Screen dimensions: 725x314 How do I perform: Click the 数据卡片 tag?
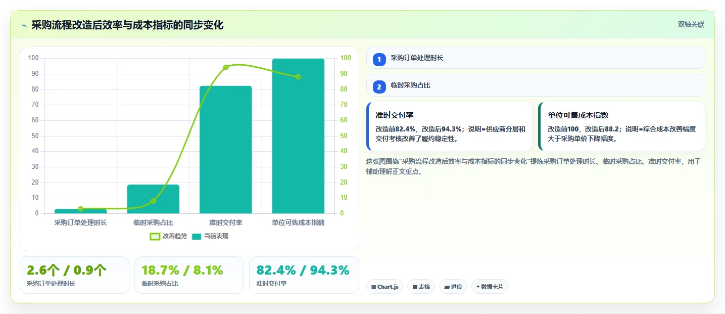pos(490,287)
